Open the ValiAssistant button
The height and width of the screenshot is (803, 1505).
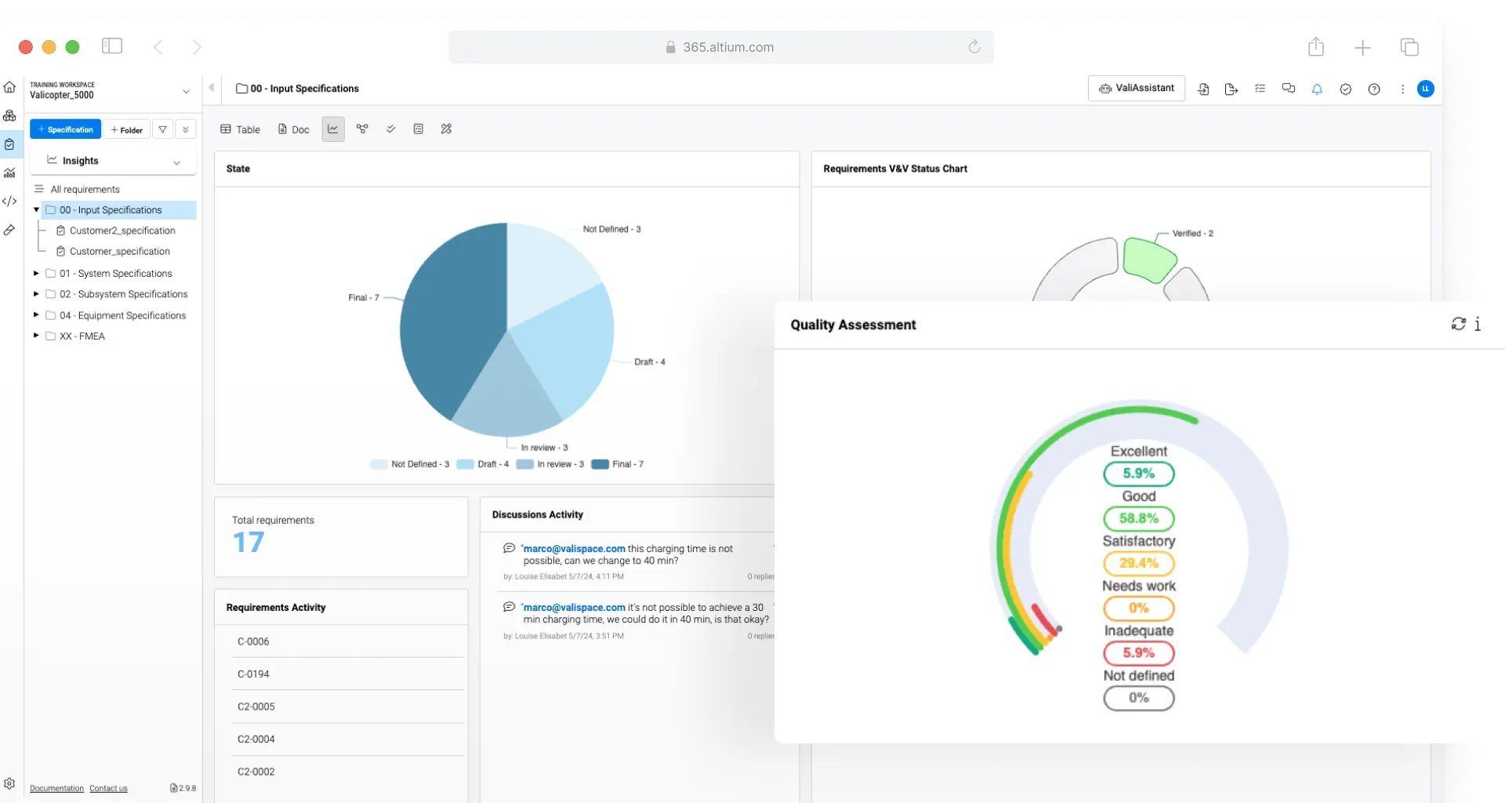pos(1136,89)
